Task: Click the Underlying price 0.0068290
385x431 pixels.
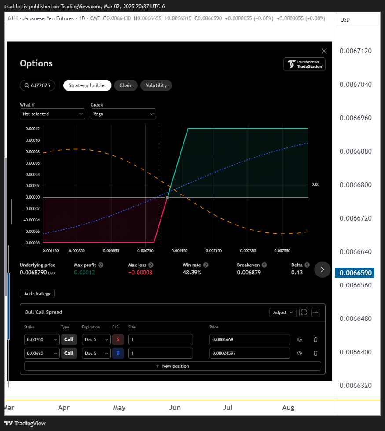Action: point(37,273)
